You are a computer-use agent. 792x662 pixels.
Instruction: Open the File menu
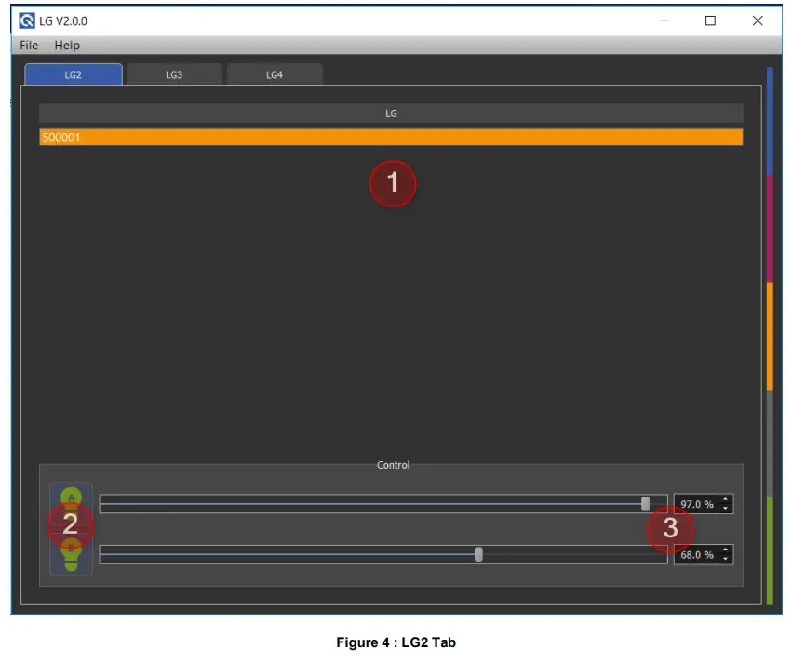click(x=28, y=45)
